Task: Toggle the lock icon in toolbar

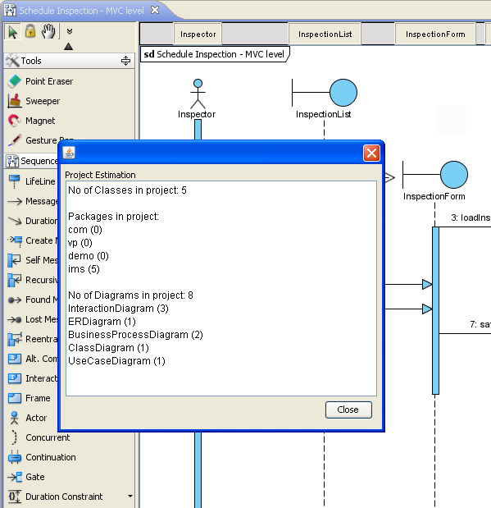Action: tap(30, 31)
